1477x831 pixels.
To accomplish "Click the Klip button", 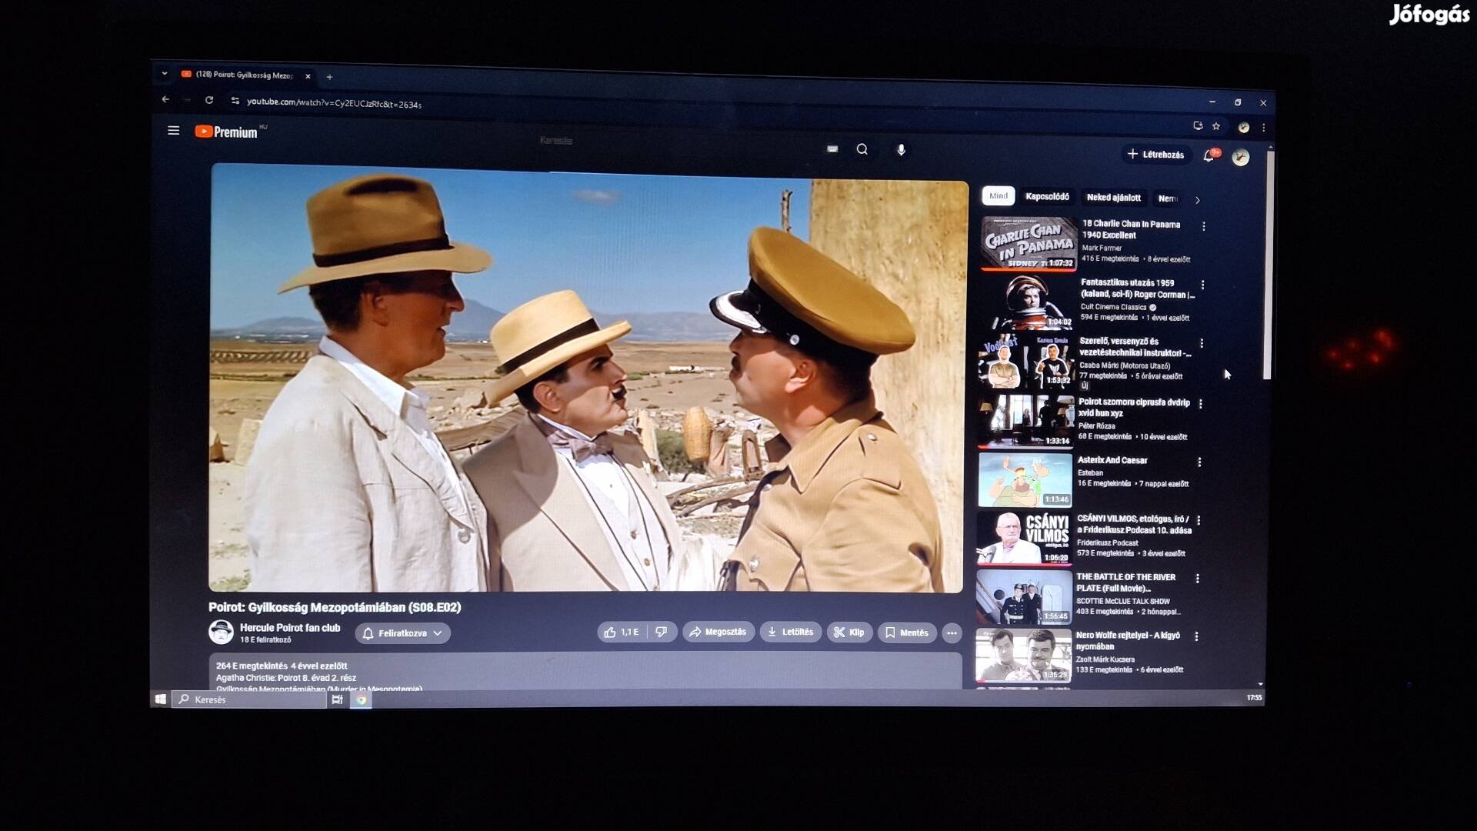I will pyautogui.click(x=849, y=632).
